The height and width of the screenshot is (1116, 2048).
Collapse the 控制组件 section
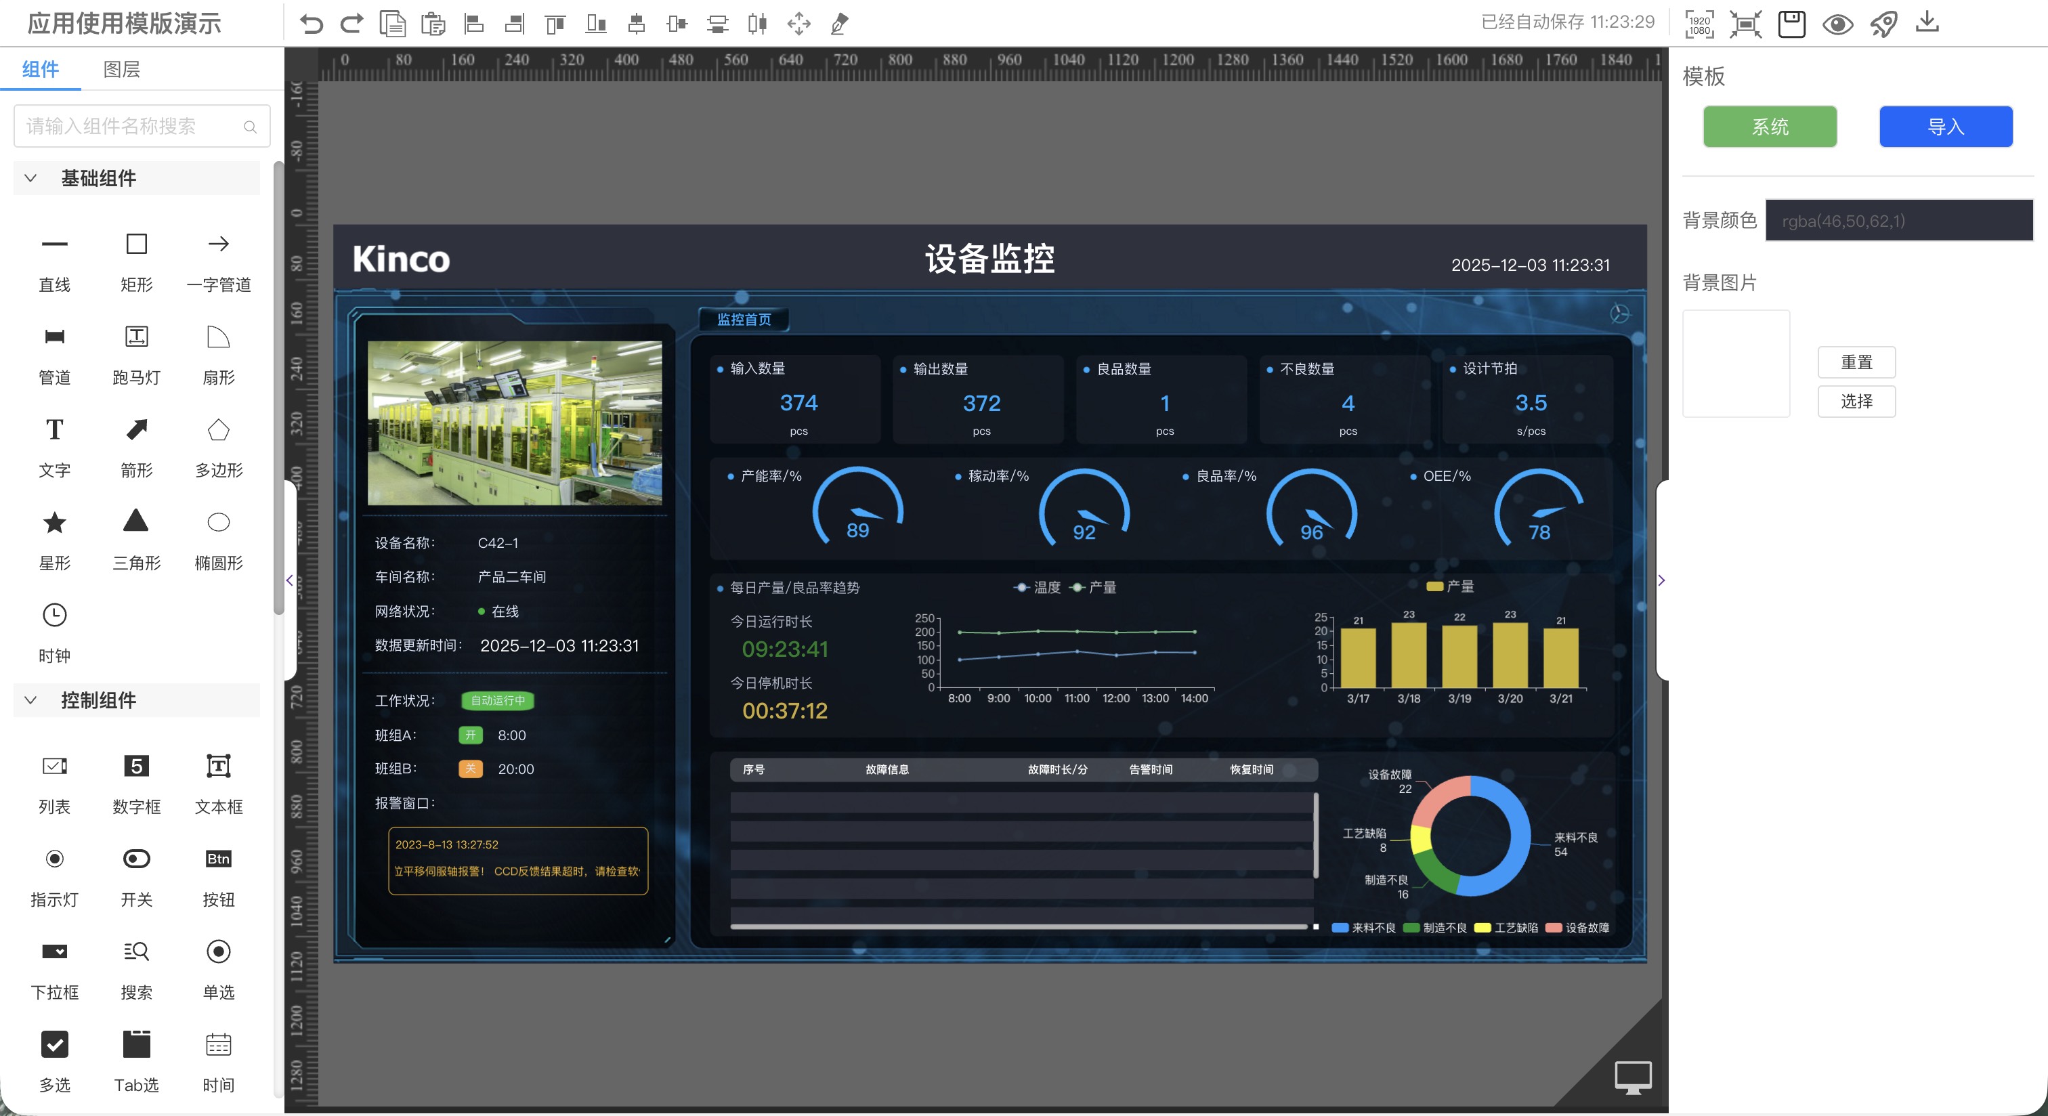tap(31, 700)
